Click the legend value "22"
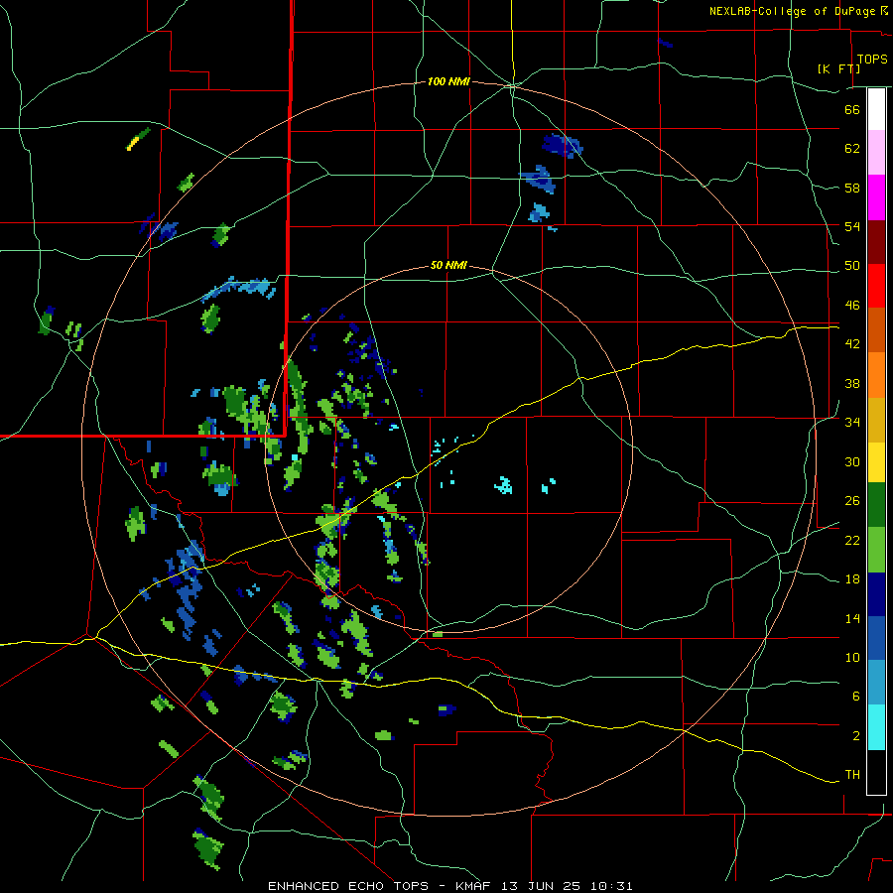The image size is (893, 893). 852,540
